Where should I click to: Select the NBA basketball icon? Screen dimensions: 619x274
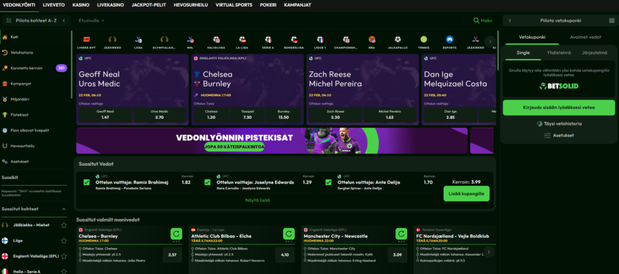[x=372, y=39]
